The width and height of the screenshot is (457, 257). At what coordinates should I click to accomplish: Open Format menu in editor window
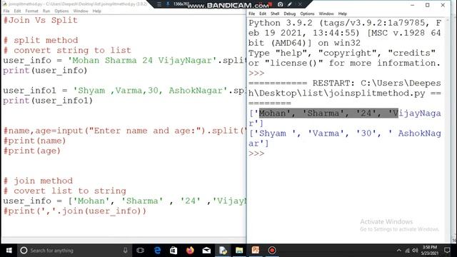[31, 11]
